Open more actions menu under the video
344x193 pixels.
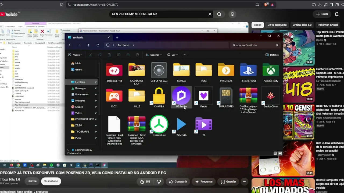(245, 181)
